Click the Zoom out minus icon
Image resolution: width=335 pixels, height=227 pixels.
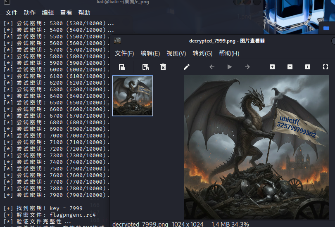290,67
